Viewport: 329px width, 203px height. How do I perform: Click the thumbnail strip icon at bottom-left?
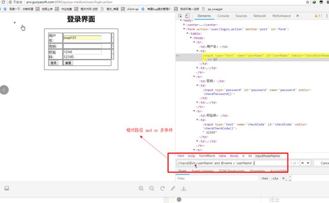pos(7,188)
